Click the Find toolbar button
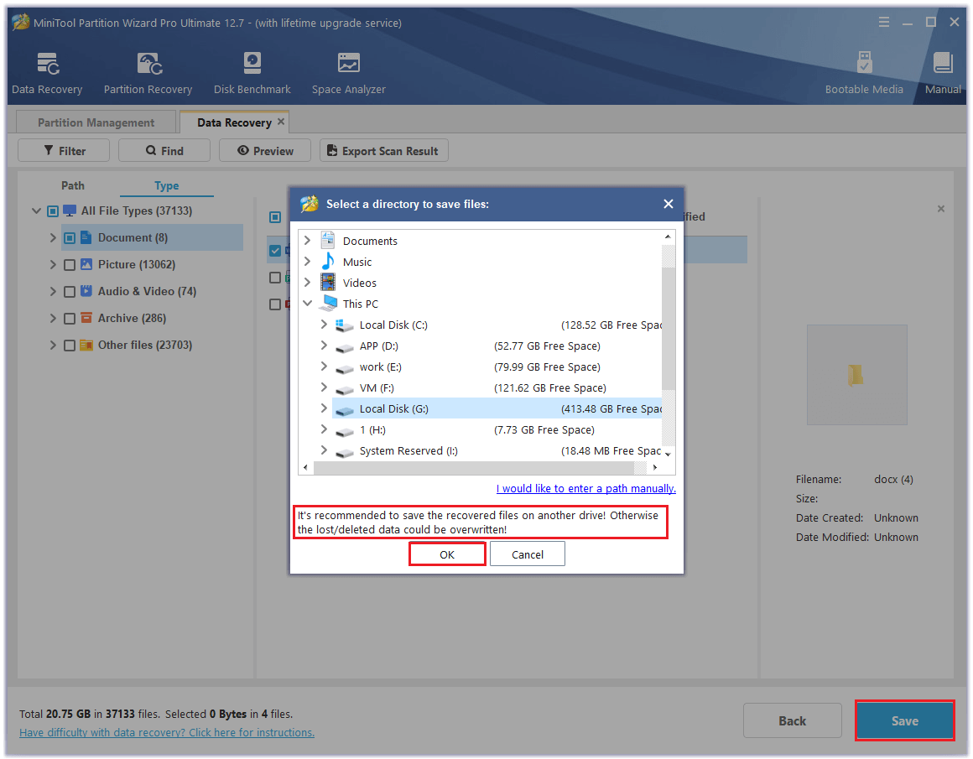The width and height of the screenshot is (973, 759). [164, 151]
